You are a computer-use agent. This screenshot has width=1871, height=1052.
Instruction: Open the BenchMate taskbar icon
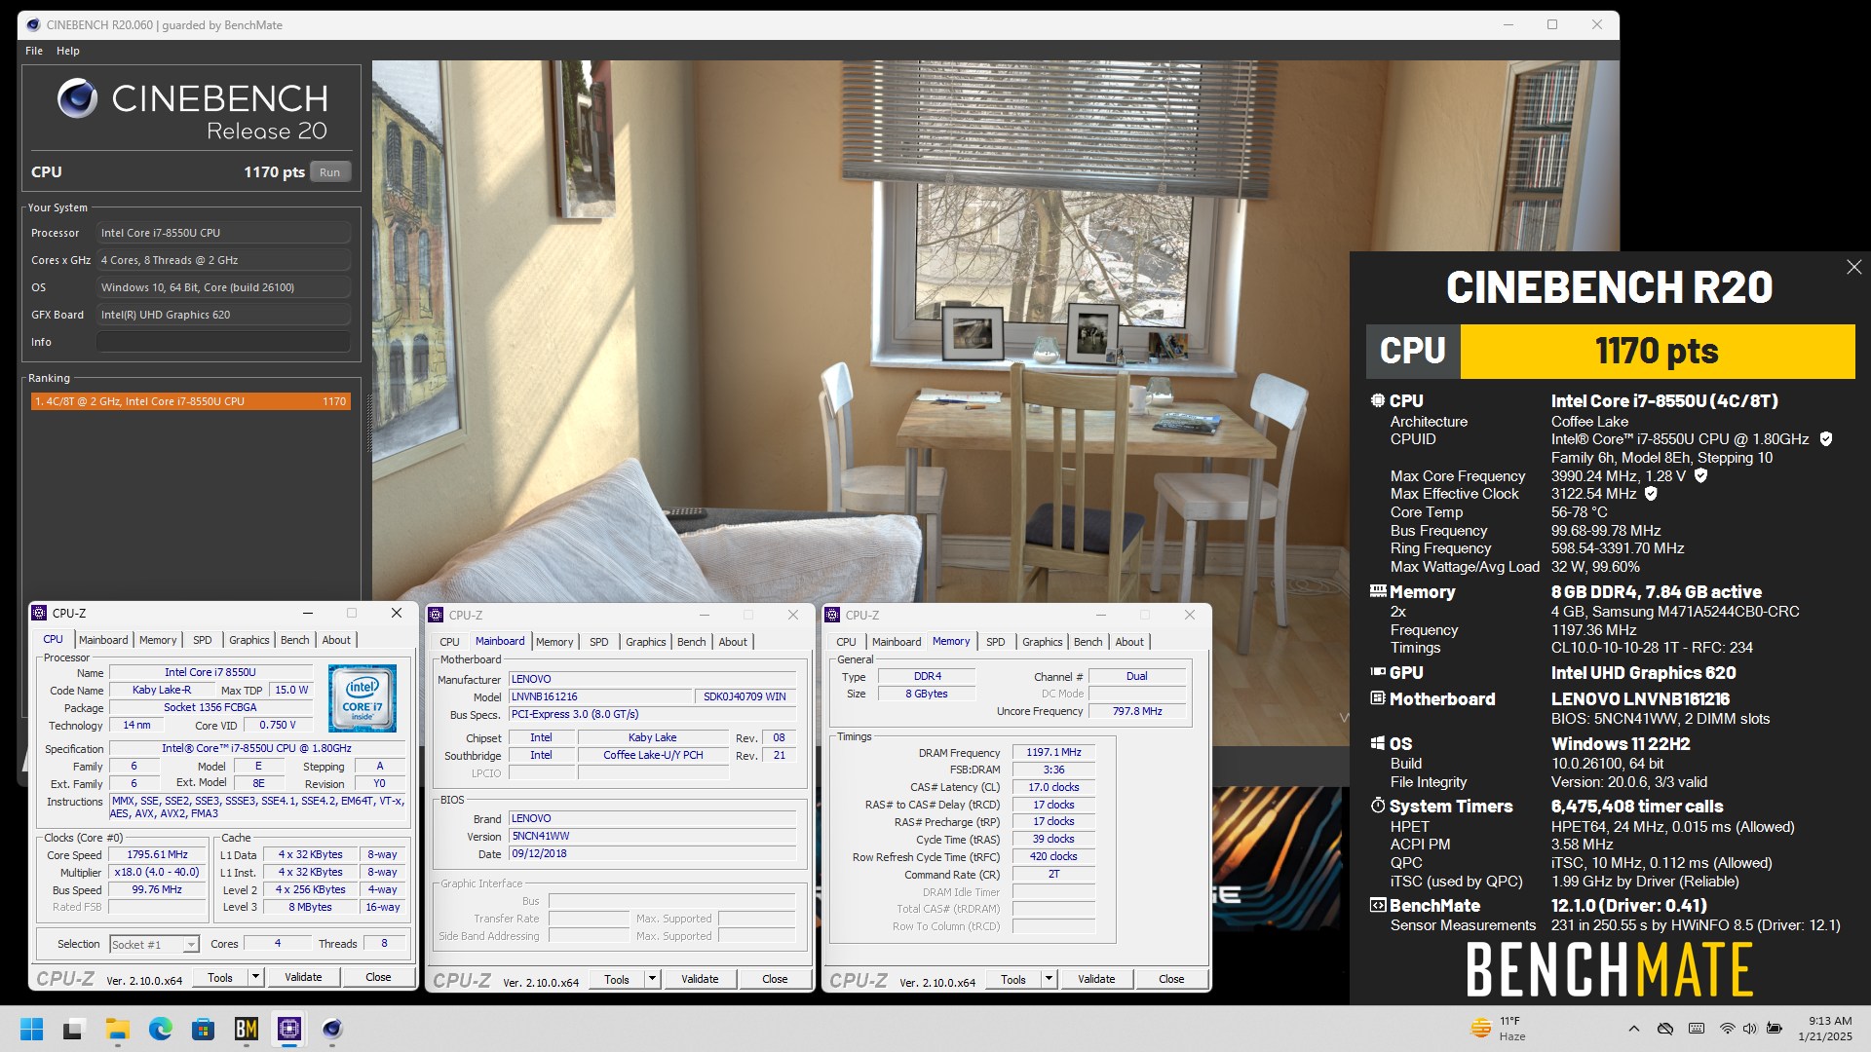[x=247, y=1029]
